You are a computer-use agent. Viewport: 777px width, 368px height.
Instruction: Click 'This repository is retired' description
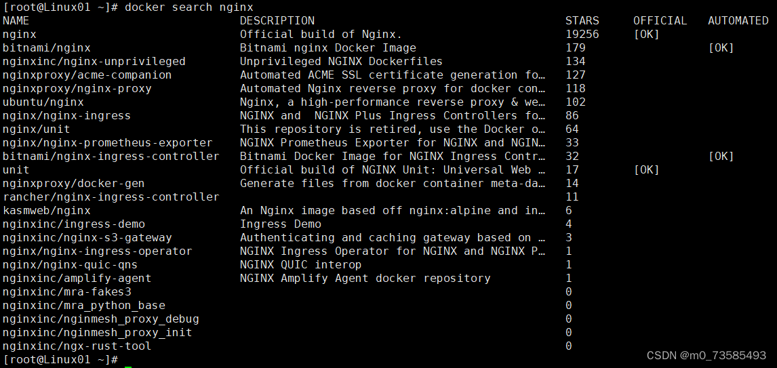point(393,129)
